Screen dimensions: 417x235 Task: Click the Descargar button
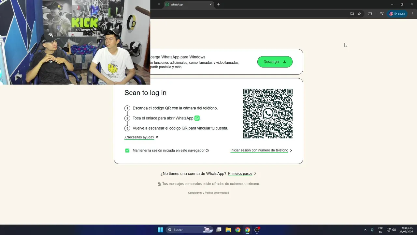(x=275, y=62)
